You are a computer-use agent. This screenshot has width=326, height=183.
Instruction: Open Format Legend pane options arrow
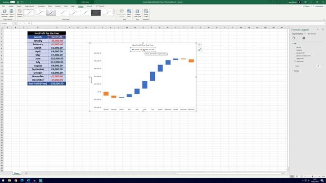pos(317,29)
